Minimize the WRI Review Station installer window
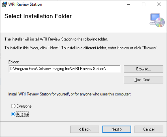The width and height of the screenshot is (167, 137). (129, 5)
